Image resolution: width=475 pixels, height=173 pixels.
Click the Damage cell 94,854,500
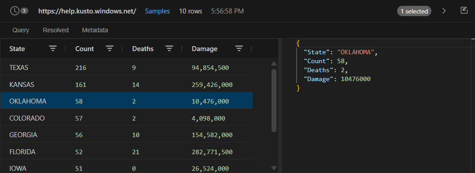coord(210,68)
